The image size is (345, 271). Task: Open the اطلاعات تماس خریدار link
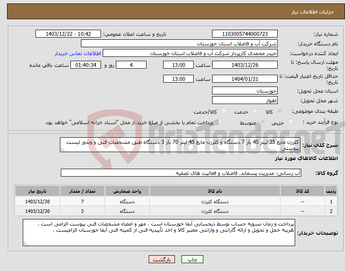click(78, 53)
